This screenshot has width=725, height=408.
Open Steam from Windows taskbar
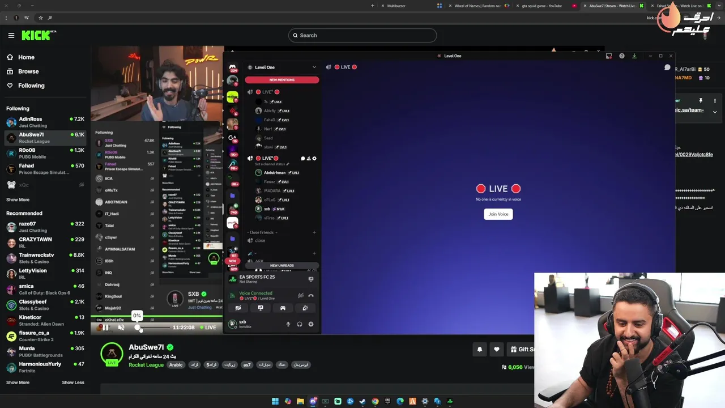coord(362,401)
